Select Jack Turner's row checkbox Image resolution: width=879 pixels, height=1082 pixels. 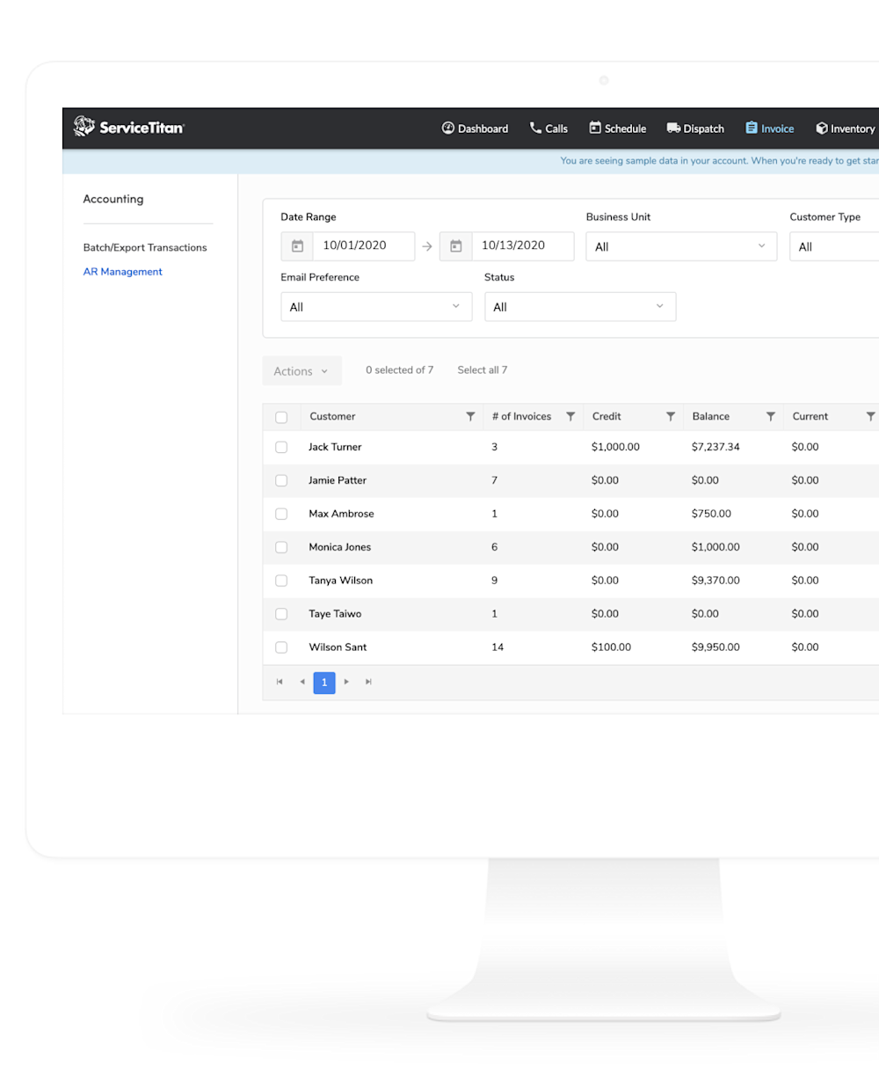coord(281,447)
